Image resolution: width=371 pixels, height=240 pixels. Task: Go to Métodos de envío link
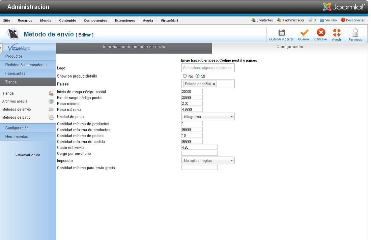coord(17,110)
